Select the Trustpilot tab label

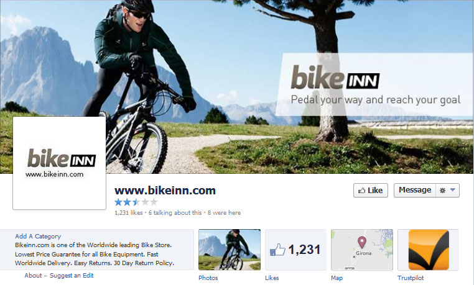click(411, 278)
